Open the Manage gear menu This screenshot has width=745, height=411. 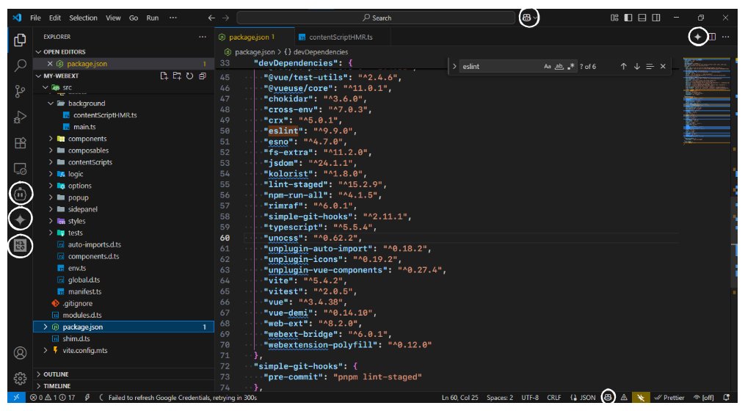click(20, 378)
